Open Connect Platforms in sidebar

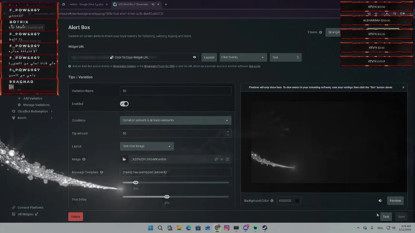(30, 208)
